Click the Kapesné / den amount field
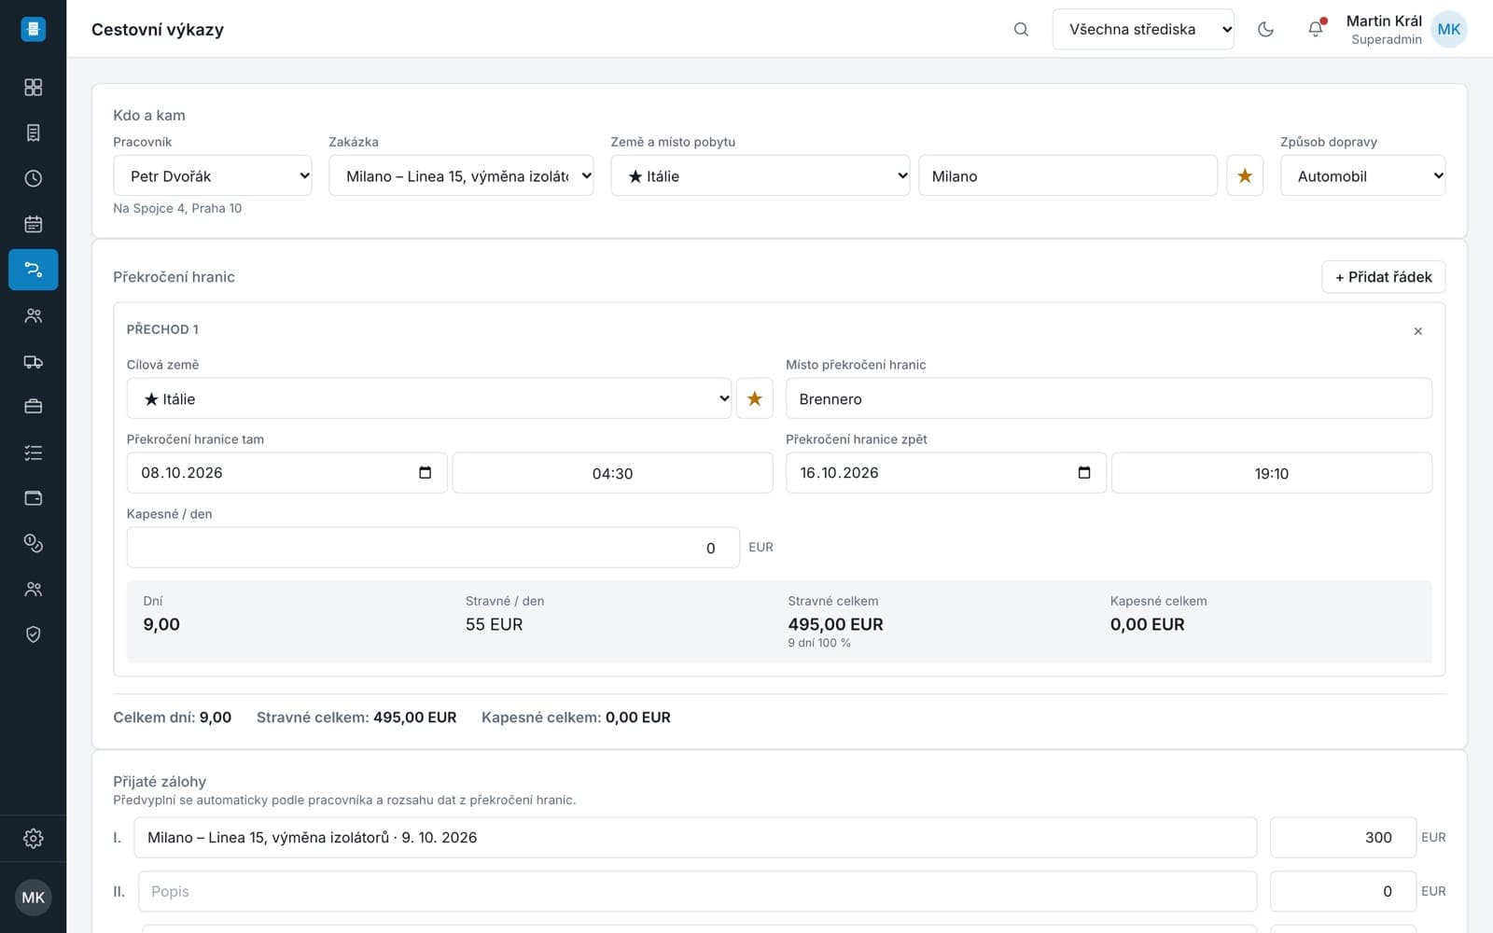1493x933 pixels. 433,548
